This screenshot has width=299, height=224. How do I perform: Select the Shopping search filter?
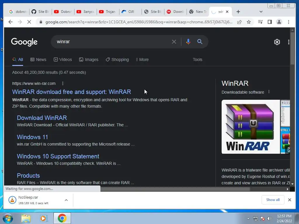[x=117, y=60]
